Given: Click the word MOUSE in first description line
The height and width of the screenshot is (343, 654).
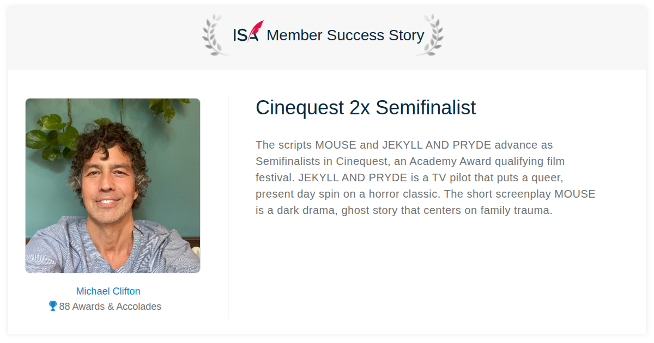Looking at the screenshot, I should pos(335,145).
